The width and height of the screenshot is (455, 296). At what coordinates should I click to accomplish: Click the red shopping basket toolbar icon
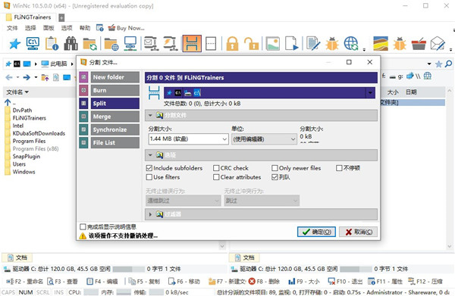[x=419, y=44]
